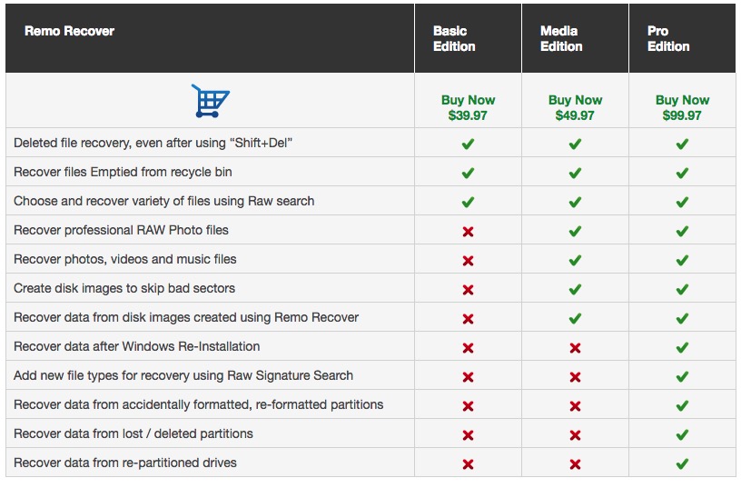Select the Pro Edition column header

point(668,39)
